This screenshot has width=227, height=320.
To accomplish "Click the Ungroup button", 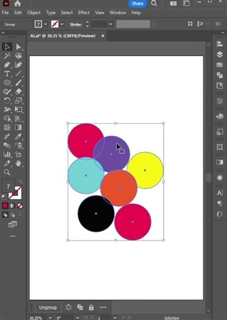I will [48, 308].
